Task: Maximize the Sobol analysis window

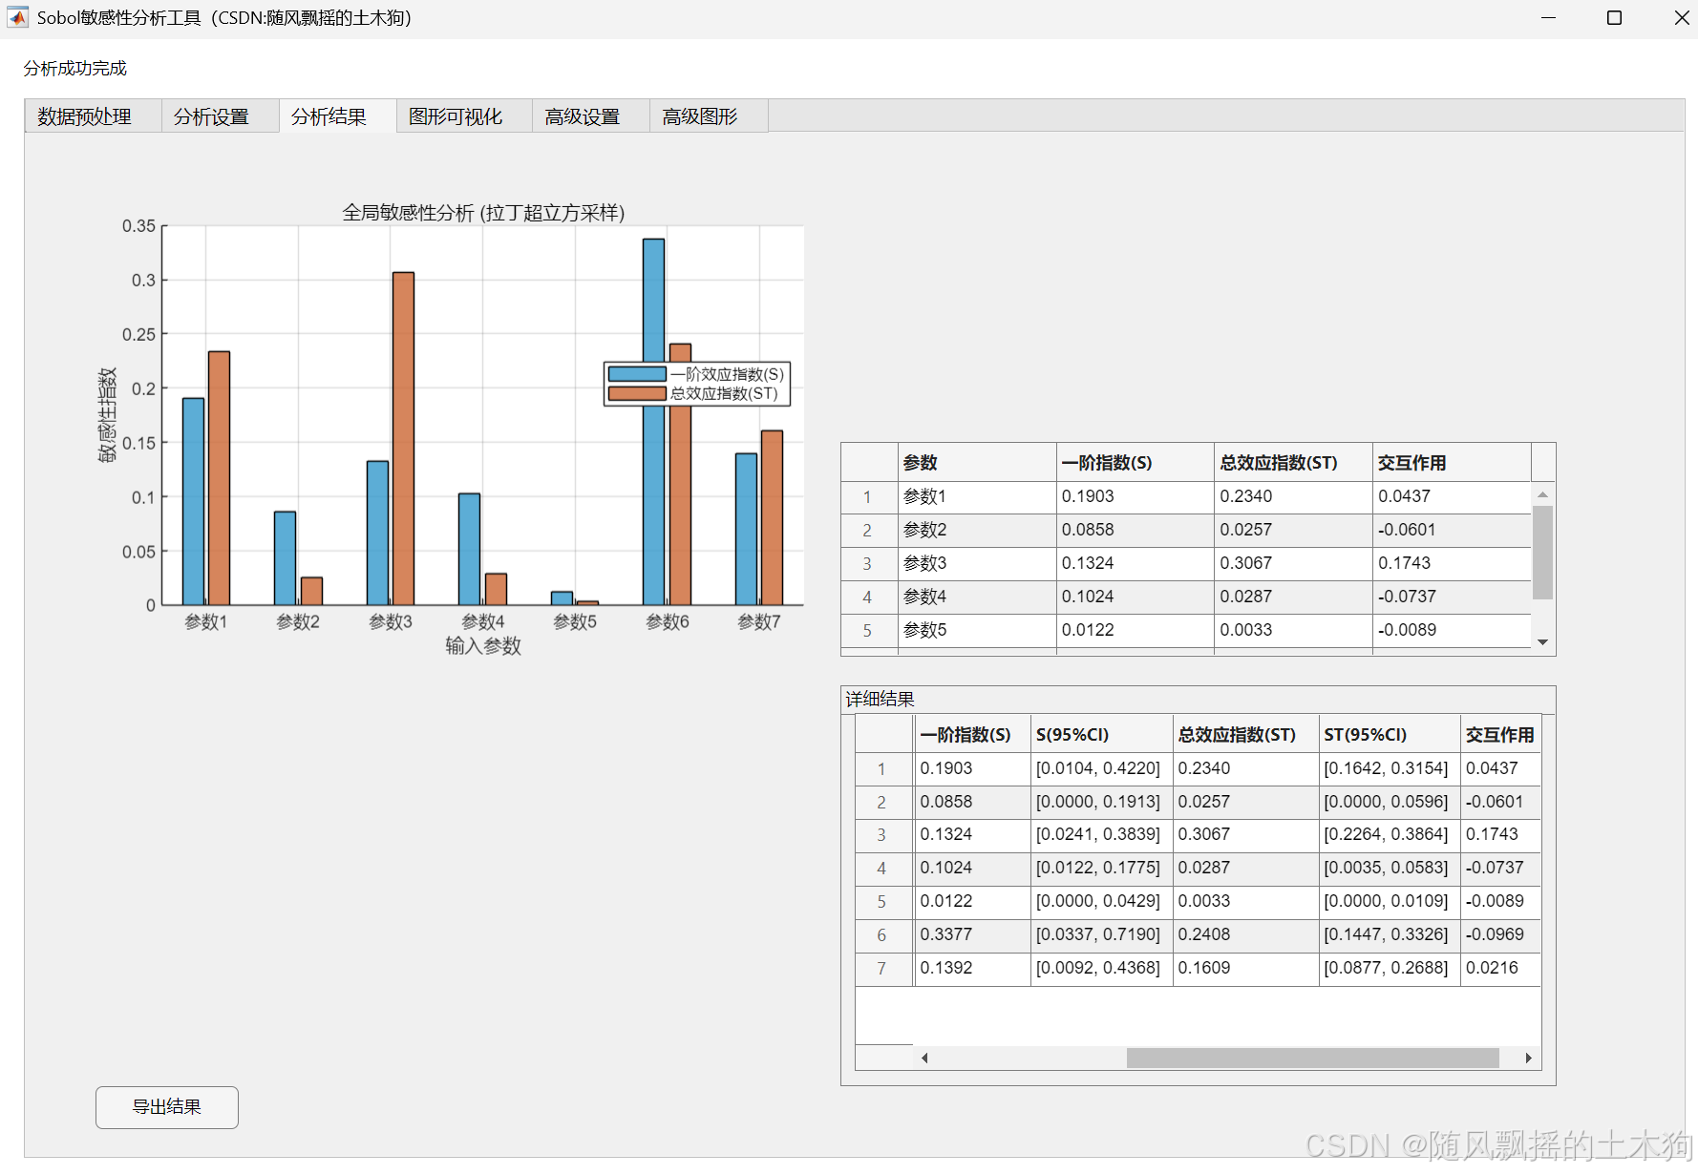Action: tap(1615, 18)
